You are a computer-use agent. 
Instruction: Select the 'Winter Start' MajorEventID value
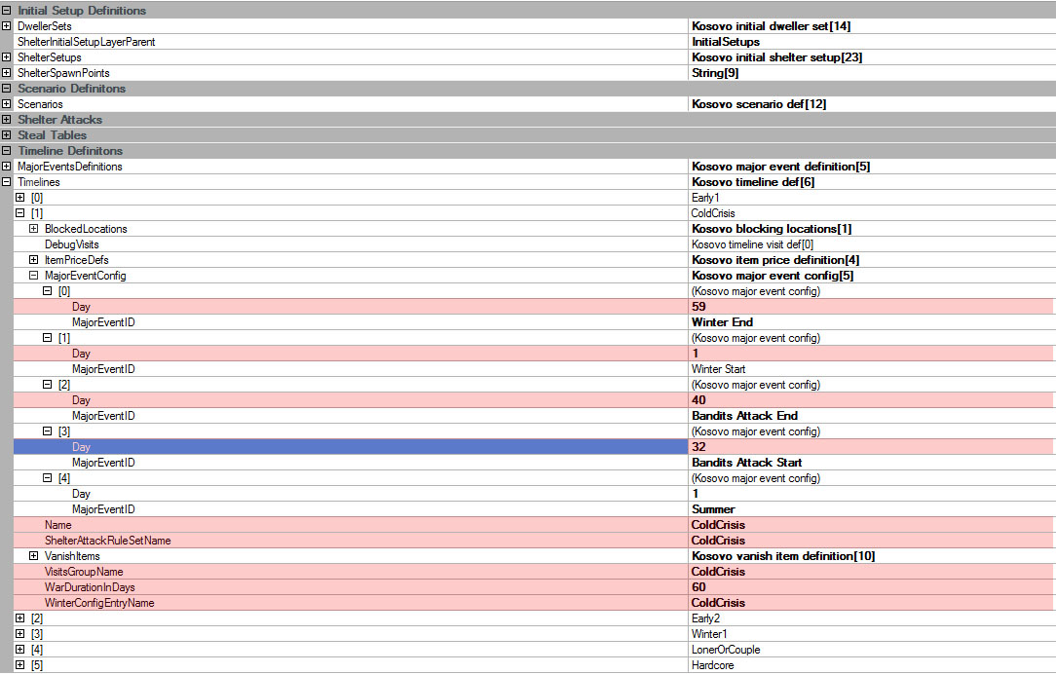click(x=718, y=369)
